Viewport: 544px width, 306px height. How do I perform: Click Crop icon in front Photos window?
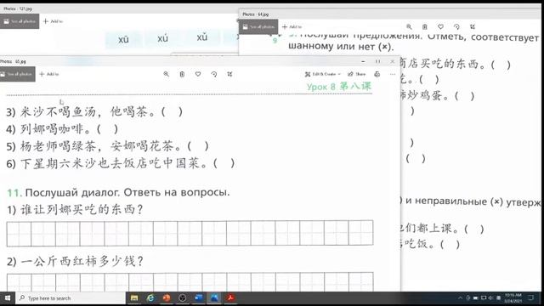[x=229, y=74]
